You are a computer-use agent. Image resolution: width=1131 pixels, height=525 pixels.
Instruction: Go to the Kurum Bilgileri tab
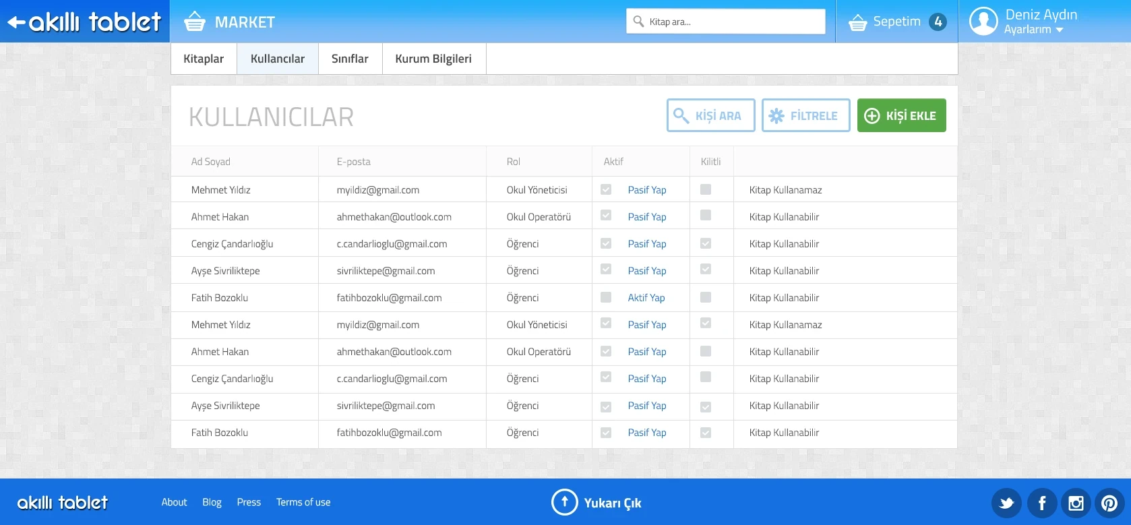click(x=433, y=59)
